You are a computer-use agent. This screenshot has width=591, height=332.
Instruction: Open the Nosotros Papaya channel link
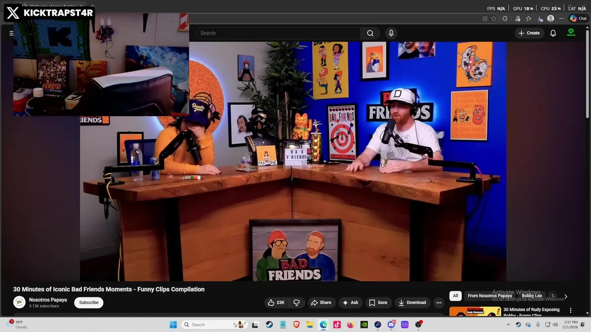[48, 300]
